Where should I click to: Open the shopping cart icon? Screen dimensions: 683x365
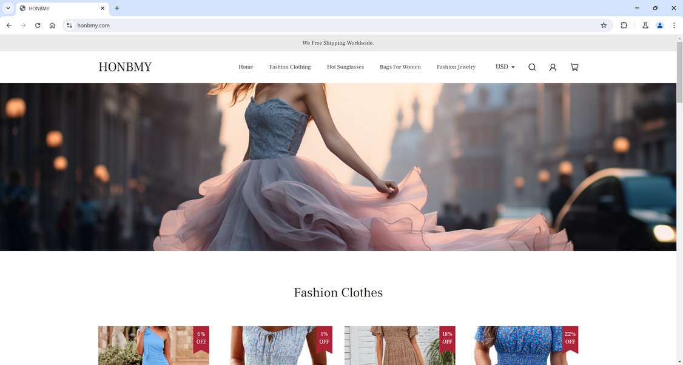[574, 67]
